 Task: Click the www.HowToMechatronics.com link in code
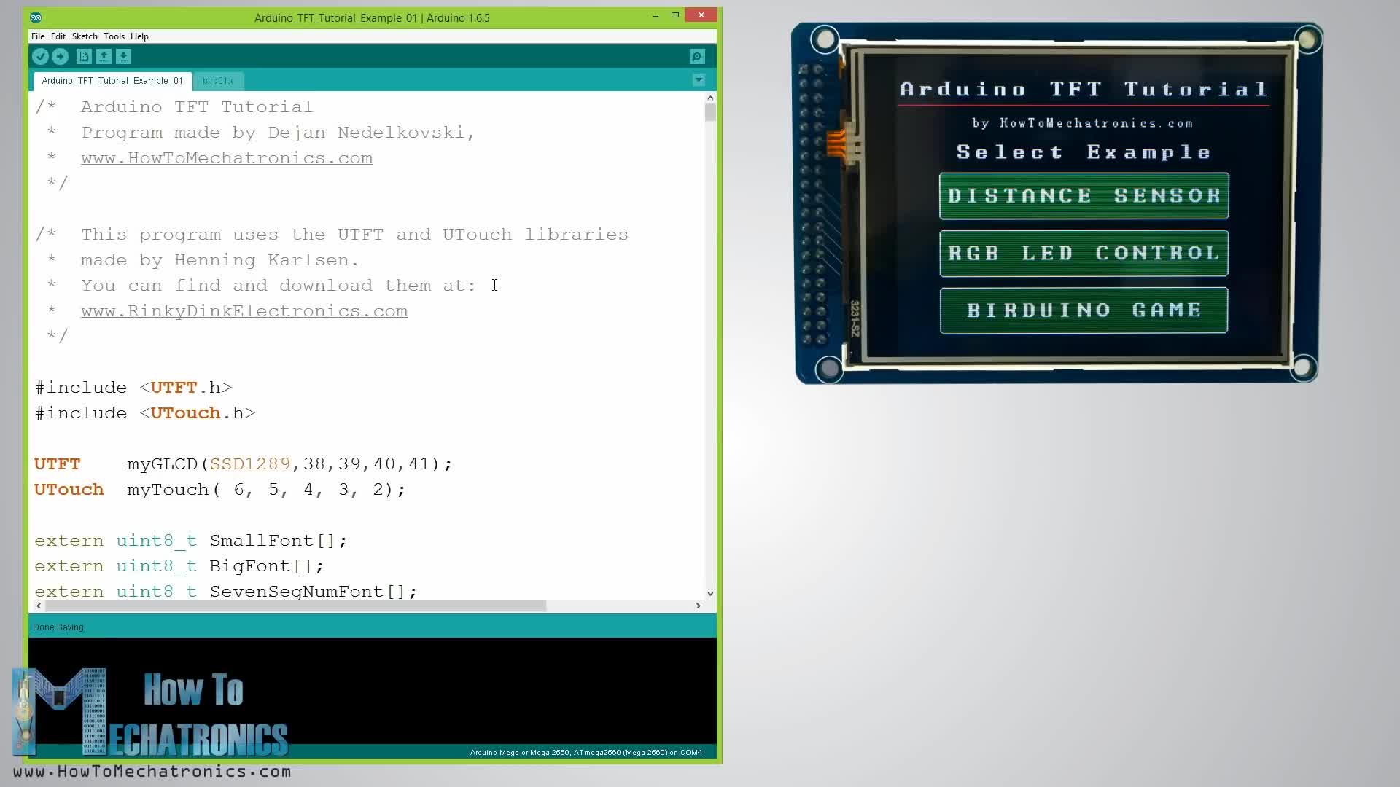(x=227, y=158)
